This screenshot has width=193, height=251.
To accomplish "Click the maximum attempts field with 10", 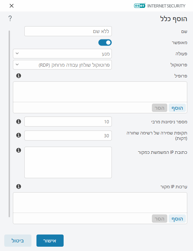I will pyautogui.click(x=68, y=122).
